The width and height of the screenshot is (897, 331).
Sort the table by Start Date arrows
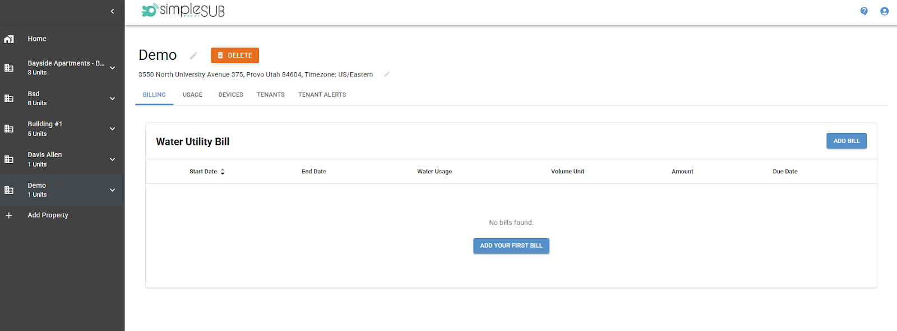[223, 172]
